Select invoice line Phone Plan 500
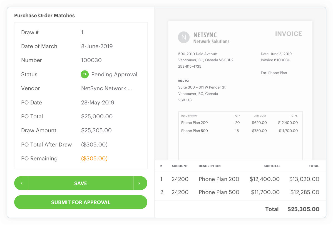 pyautogui.click(x=194, y=131)
